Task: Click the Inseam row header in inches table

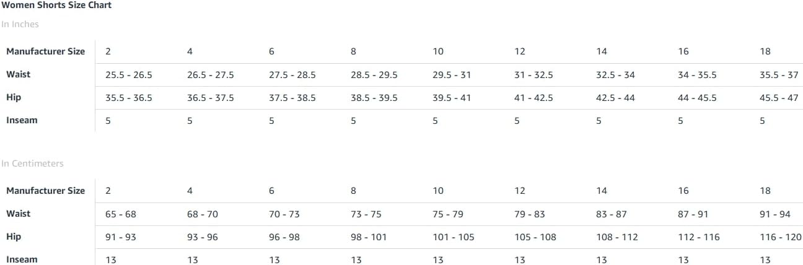Action: tap(22, 120)
